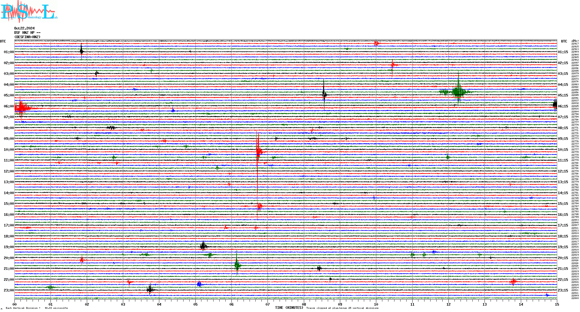Click the 13 minute tick label

pos(485,304)
